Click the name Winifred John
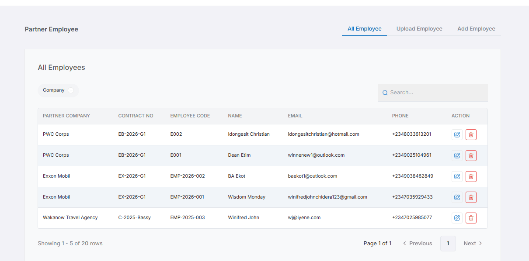529x261 pixels. [x=244, y=217]
